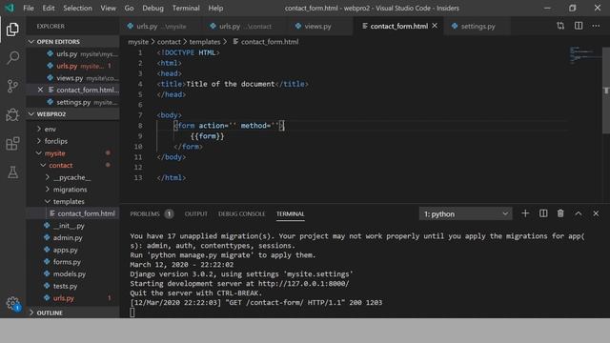Open the Go menu
610x343 pixels.
pyautogui.click(x=130, y=8)
